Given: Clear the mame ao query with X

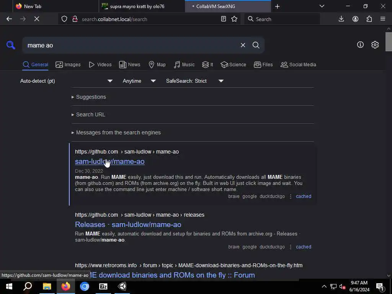Looking at the screenshot, I should pos(243,45).
